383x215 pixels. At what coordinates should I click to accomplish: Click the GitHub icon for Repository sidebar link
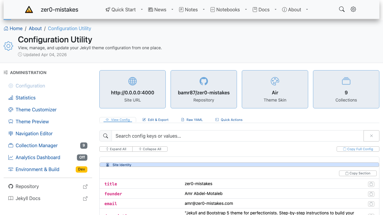tap(11, 186)
